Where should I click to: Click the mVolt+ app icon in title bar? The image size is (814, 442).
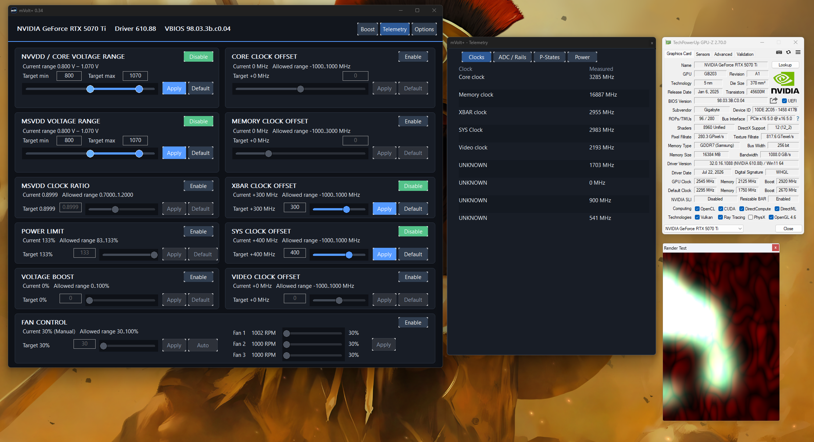pos(14,10)
